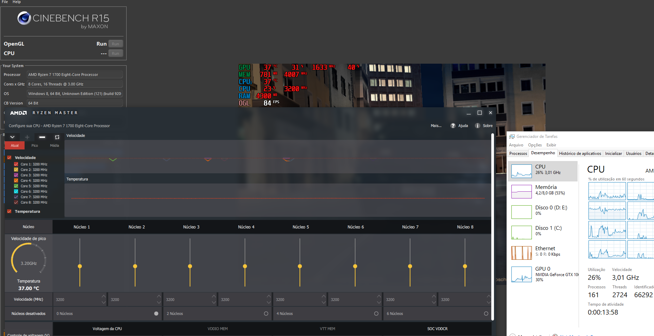Click the reset/refresh graph icon in Ryzen Master

[x=57, y=137]
